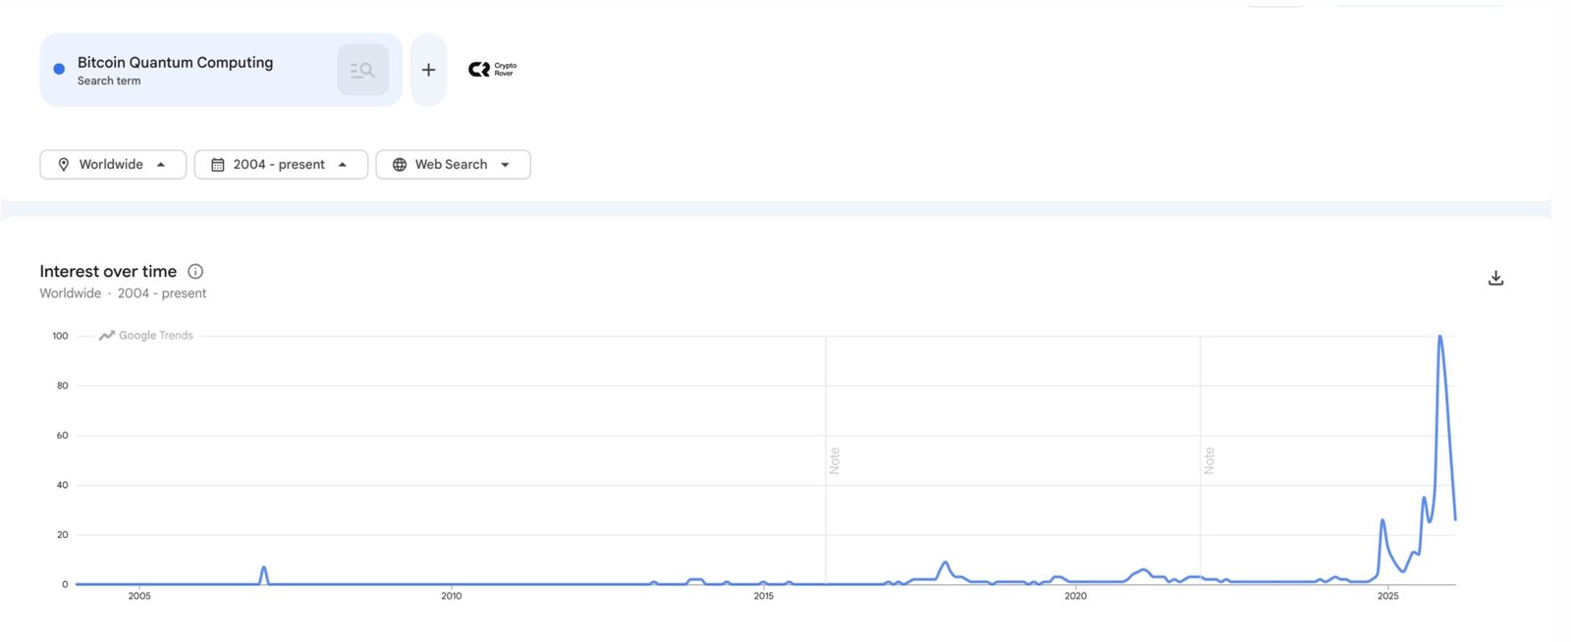Download the interest over time chart
1571x642 pixels.
(1495, 279)
